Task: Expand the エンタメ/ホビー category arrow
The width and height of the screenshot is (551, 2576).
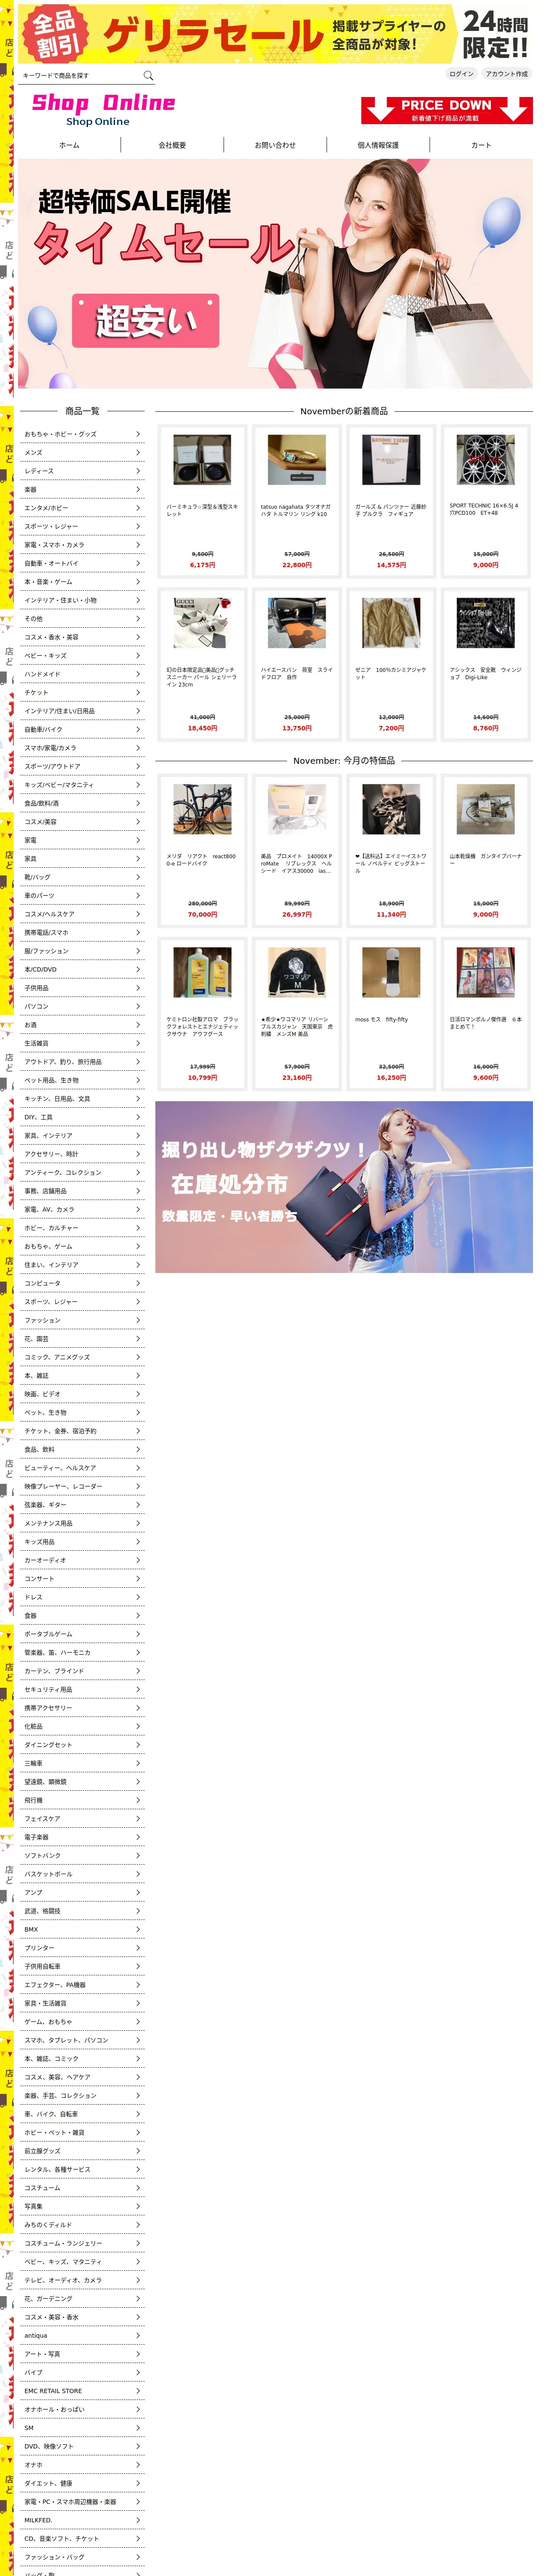Action: [x=138, y=508]
